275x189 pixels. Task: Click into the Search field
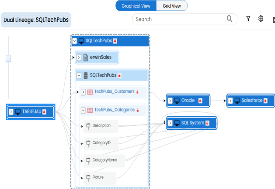tap(179, 19)
